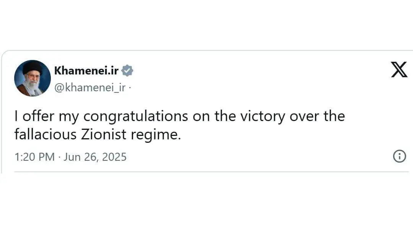Click the X logo in the tweet corner
Image resolution: width=413 pixels, height=231 pixels.
click(399, 70)
